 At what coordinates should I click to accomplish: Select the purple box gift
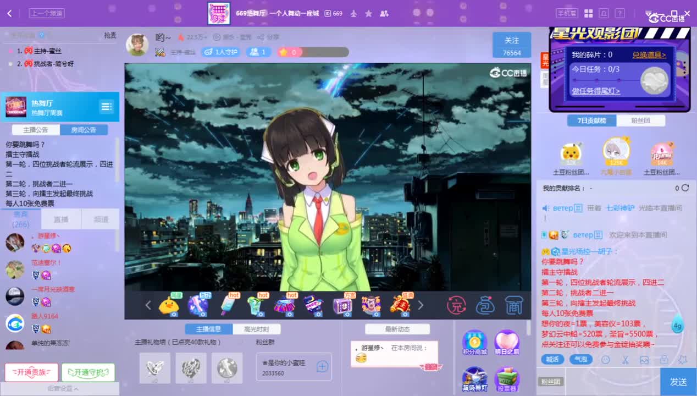[342, 305]
